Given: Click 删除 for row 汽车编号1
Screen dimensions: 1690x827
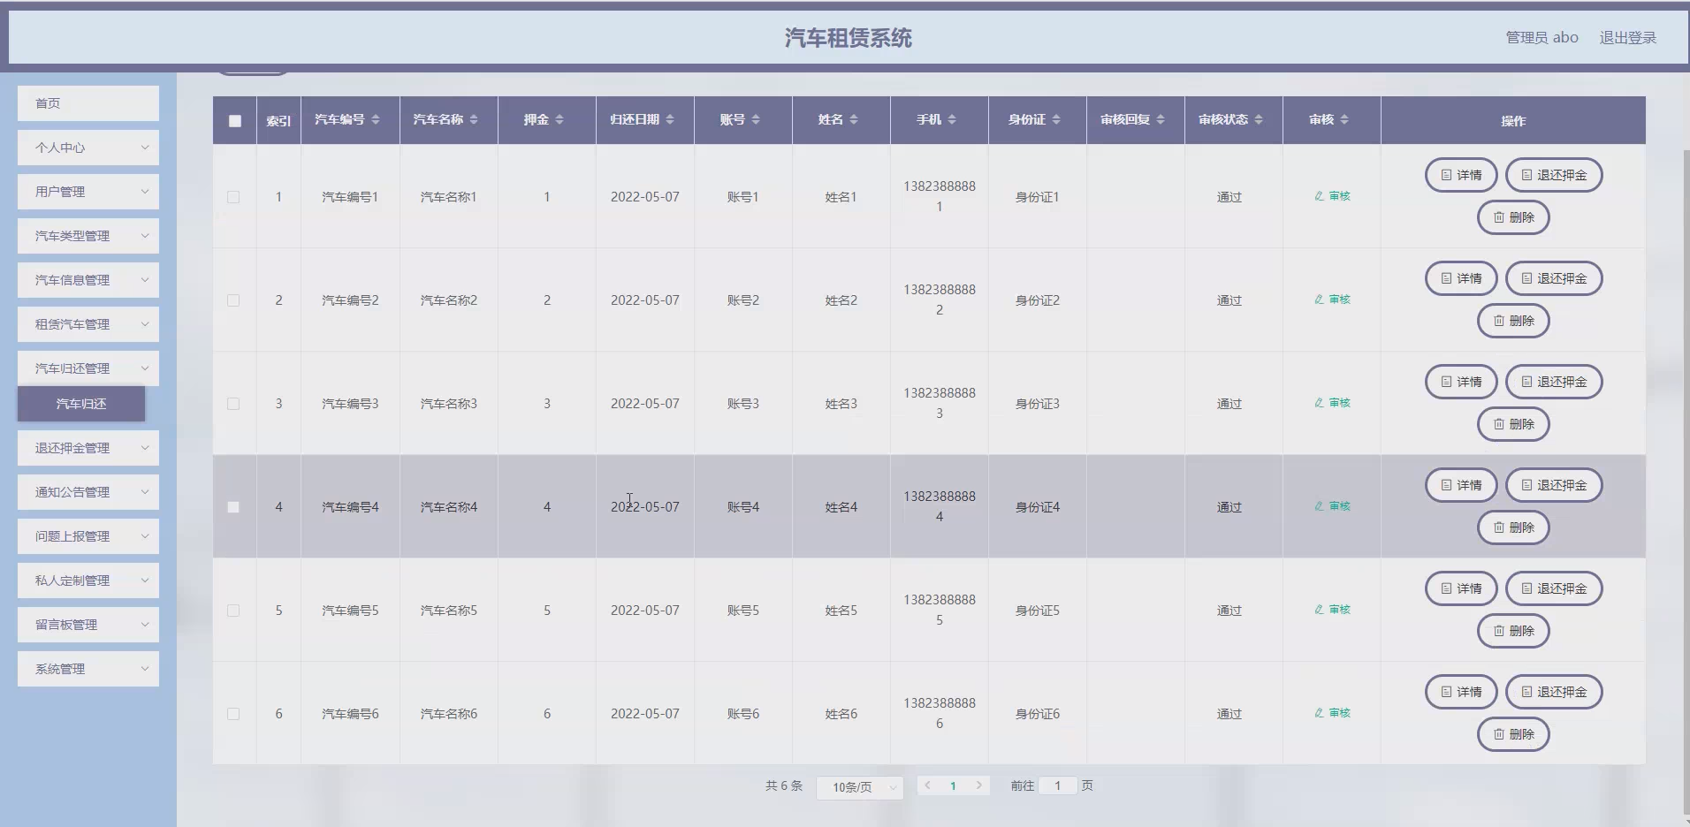Looking at the screenshot, I should tap(1513, 217).
